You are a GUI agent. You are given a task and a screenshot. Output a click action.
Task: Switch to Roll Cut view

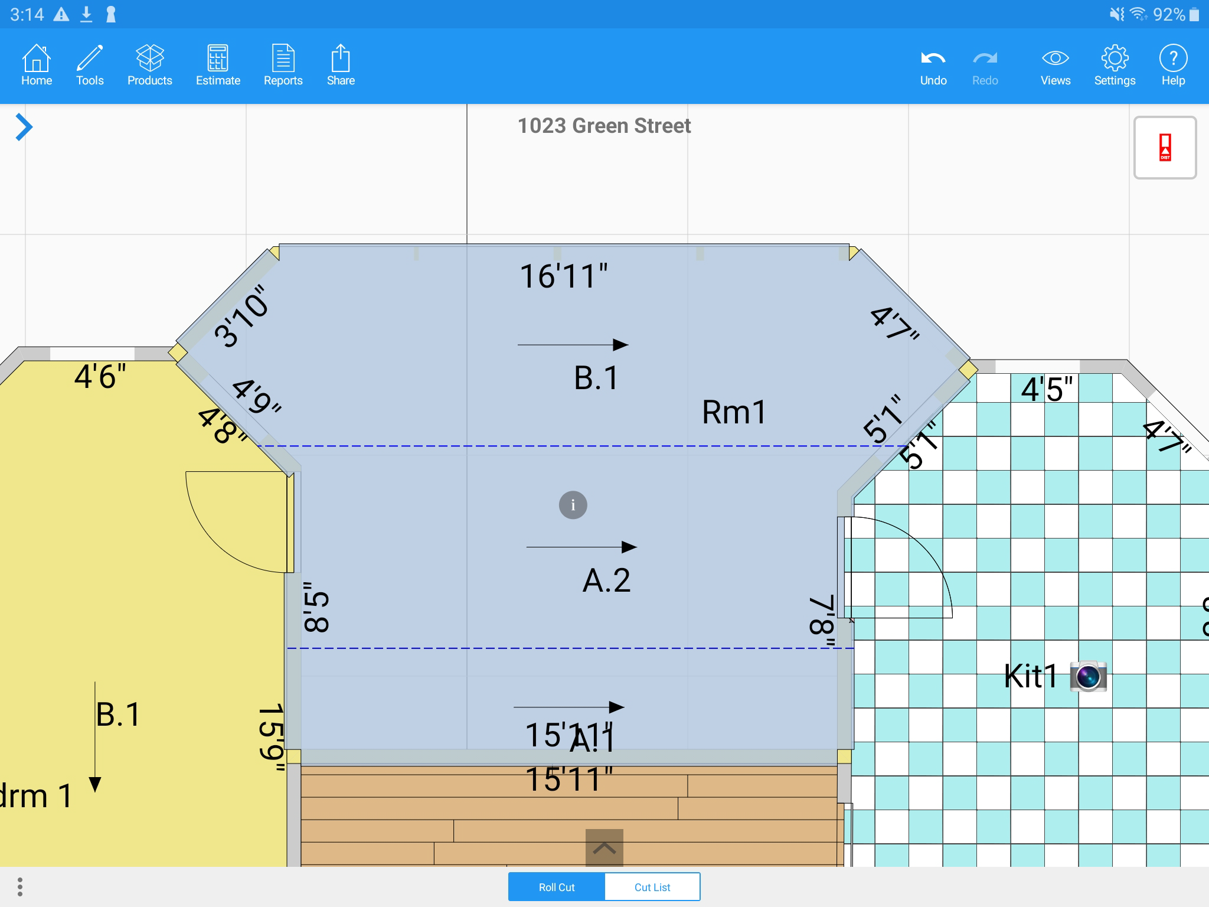[x=556, y=887]
